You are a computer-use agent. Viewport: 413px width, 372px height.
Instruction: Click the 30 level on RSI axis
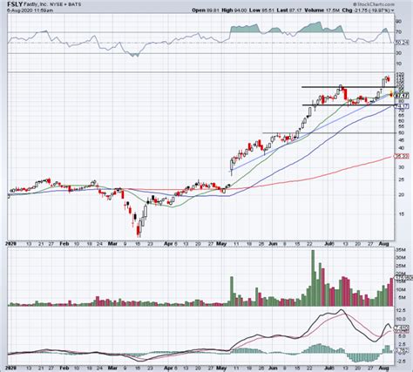click(398, 53)
